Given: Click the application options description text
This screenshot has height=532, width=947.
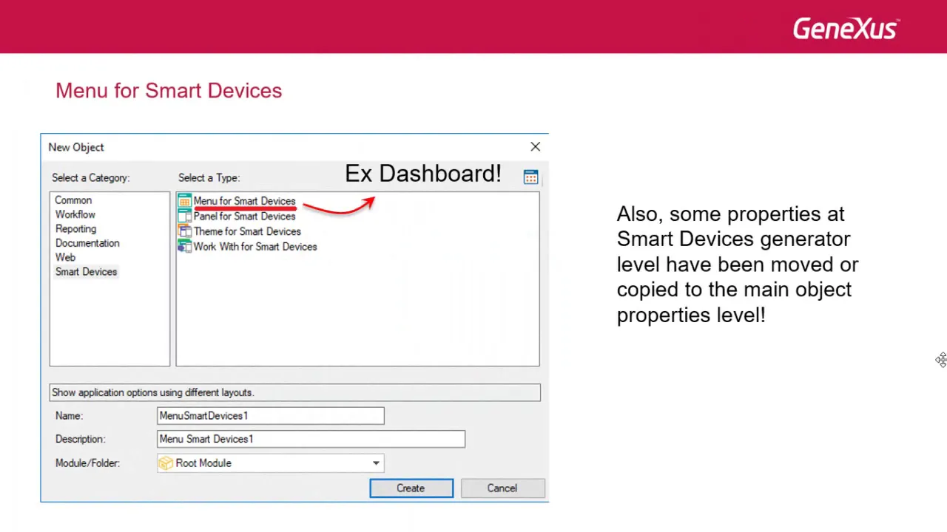Looking at the screenshot, I should click(x=153, y=392).
